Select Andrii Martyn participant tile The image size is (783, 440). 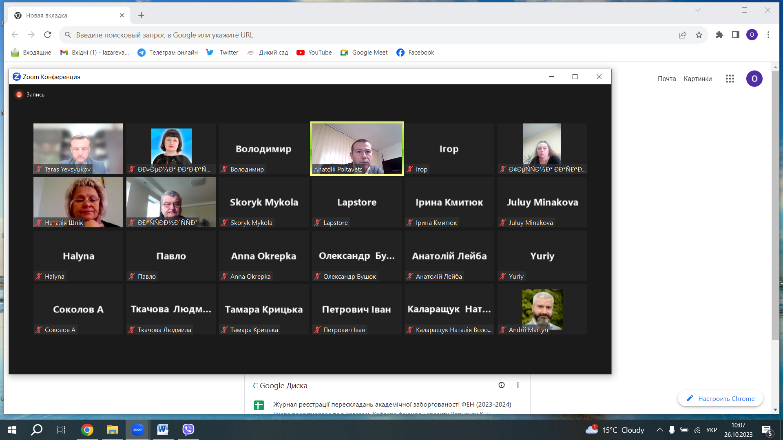click(542, 309)
